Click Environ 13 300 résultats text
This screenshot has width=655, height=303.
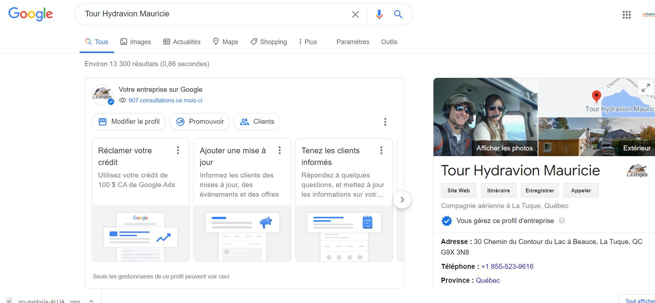pyautogui.click(x=147, y=64)
